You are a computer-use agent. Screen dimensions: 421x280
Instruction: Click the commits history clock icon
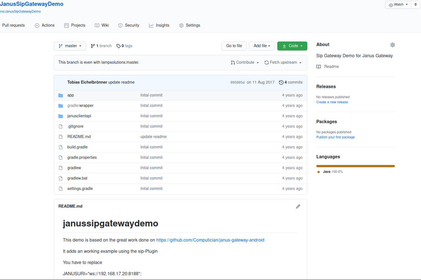[x=281, y=82]
